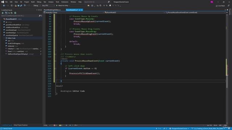
Task: Click the Undo arrow in toolbar
Action: pyautogui.click(x=25, y=6)
